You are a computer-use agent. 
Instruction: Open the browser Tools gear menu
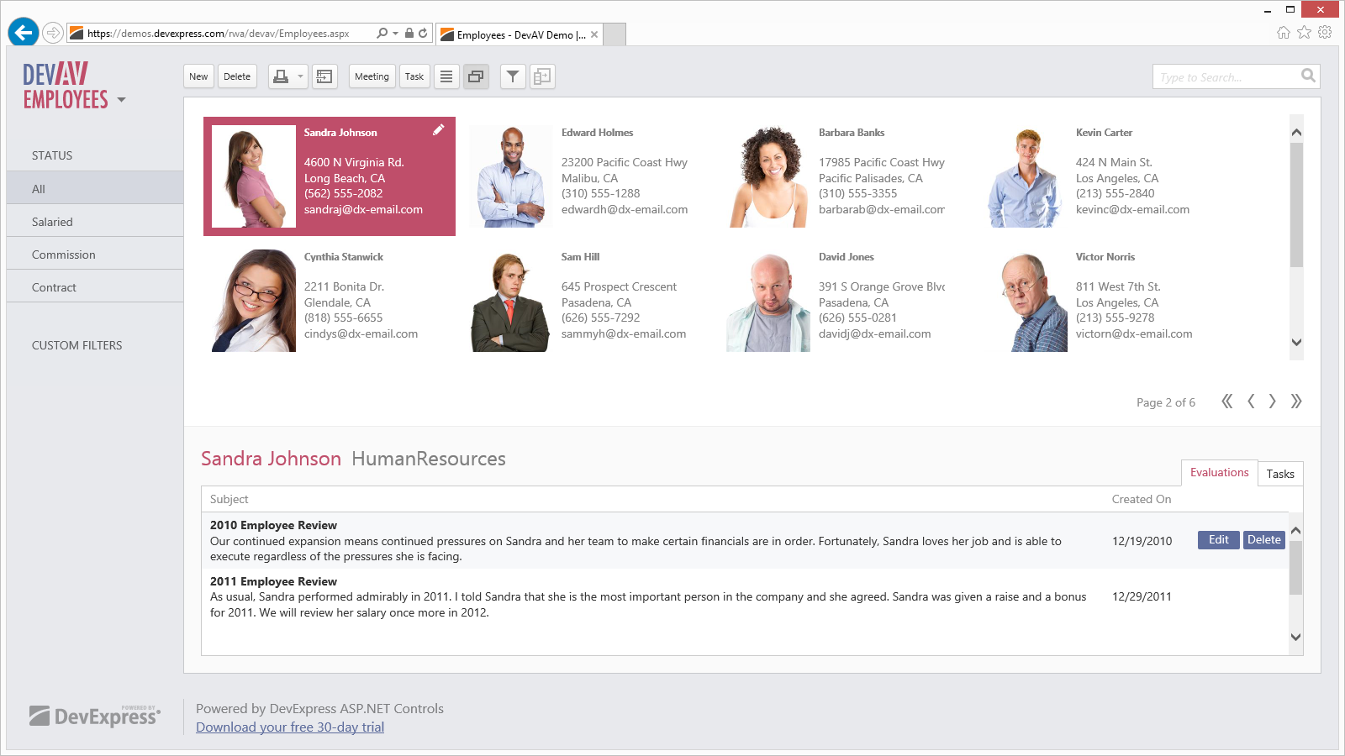(1325, 33)
